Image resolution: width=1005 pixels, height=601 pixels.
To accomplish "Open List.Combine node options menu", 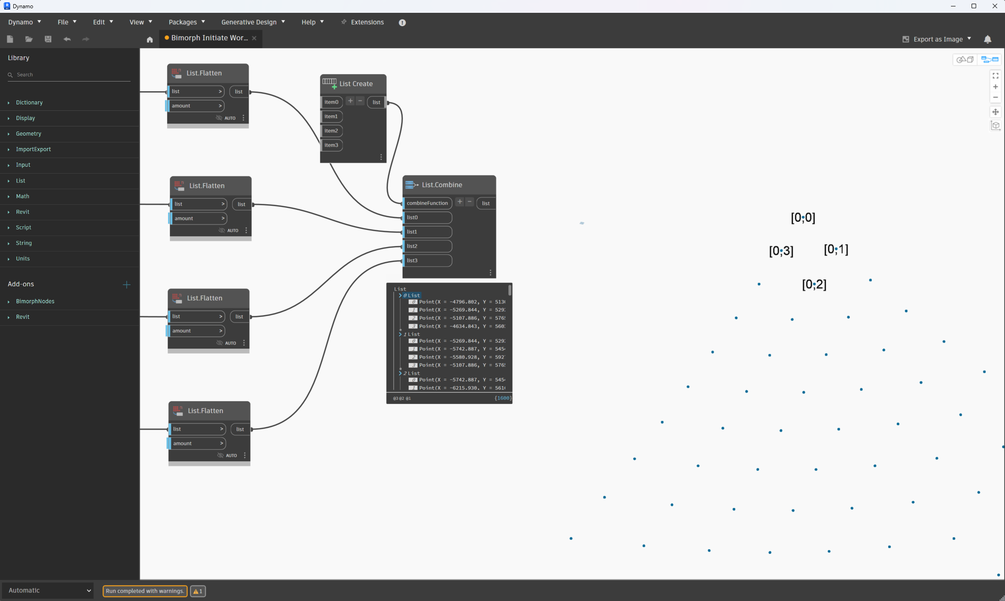I will (491, 273).
